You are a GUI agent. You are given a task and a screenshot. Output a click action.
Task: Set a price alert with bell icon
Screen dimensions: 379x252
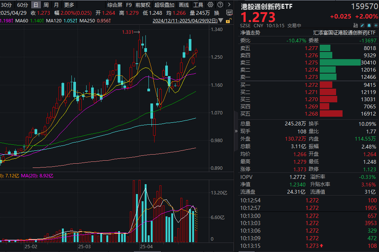369,26
